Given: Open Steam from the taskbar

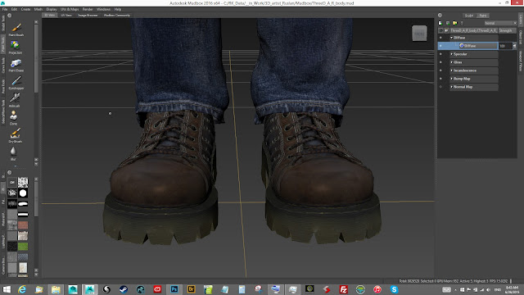Looking at the screenshot, I should [124, 289].
